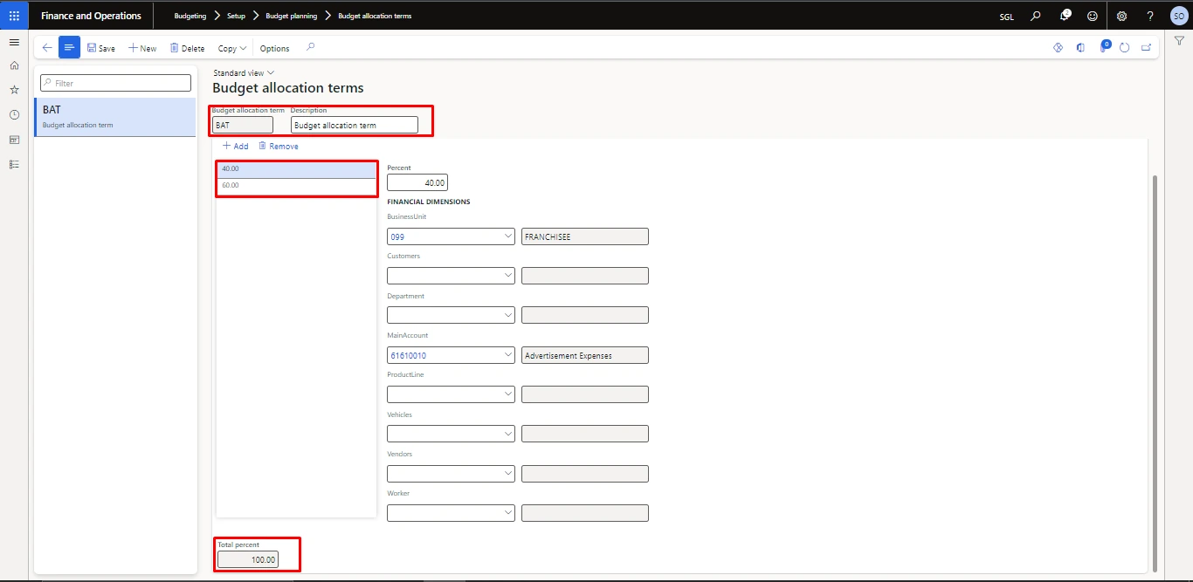
Task: Click Delete in the toolbar
Action: 187,48
